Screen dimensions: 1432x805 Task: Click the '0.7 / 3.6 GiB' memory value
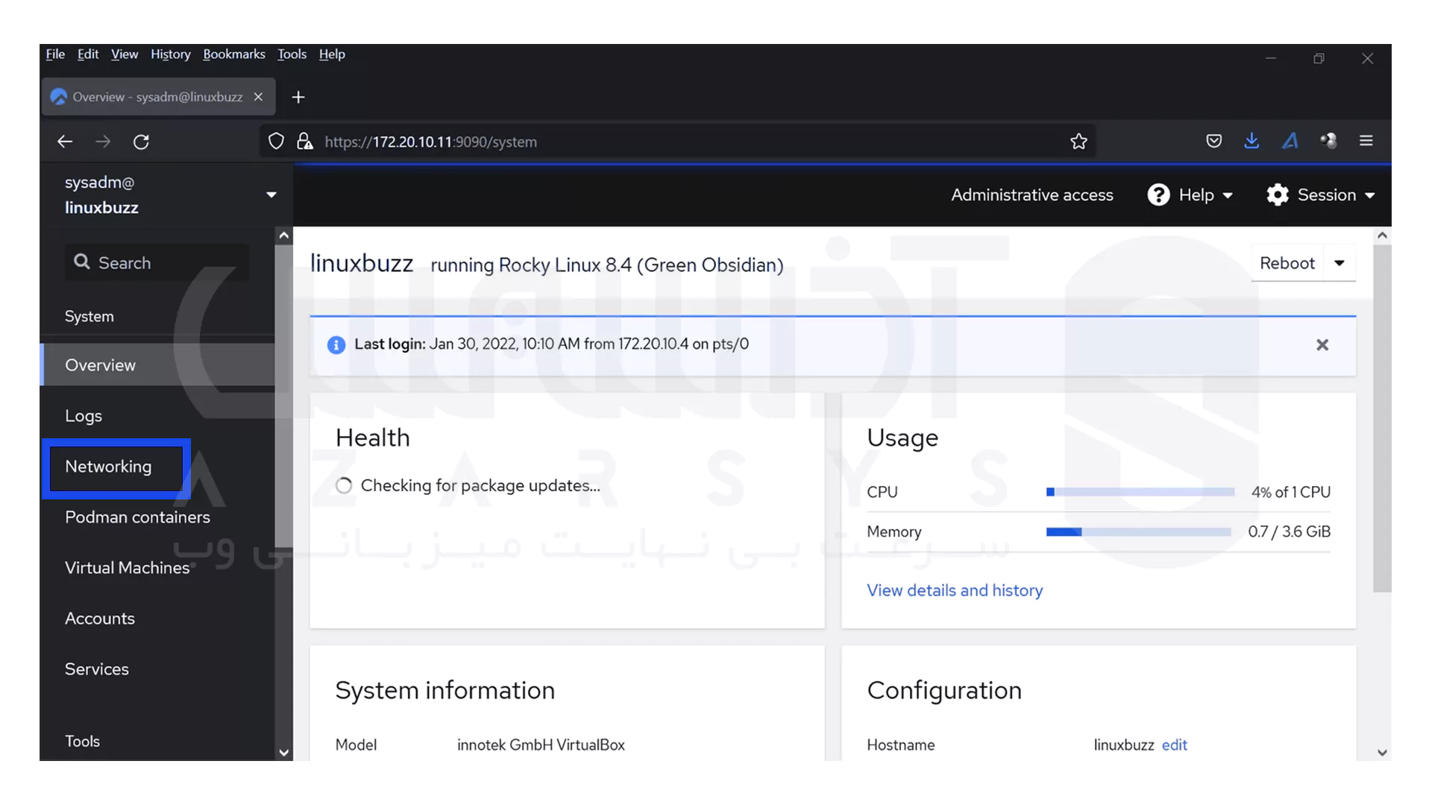(x=1290, y=531)
